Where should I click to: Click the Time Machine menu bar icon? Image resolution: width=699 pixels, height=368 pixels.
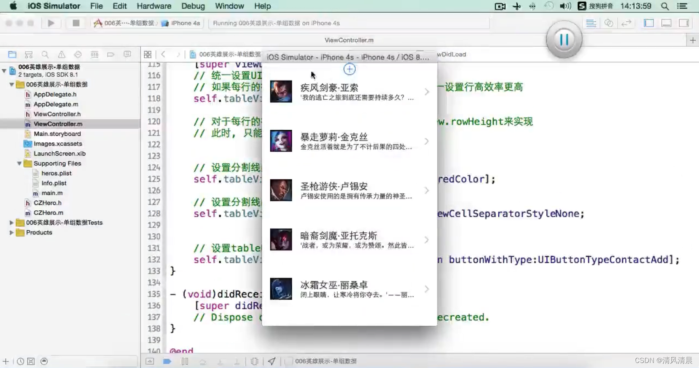549,6
